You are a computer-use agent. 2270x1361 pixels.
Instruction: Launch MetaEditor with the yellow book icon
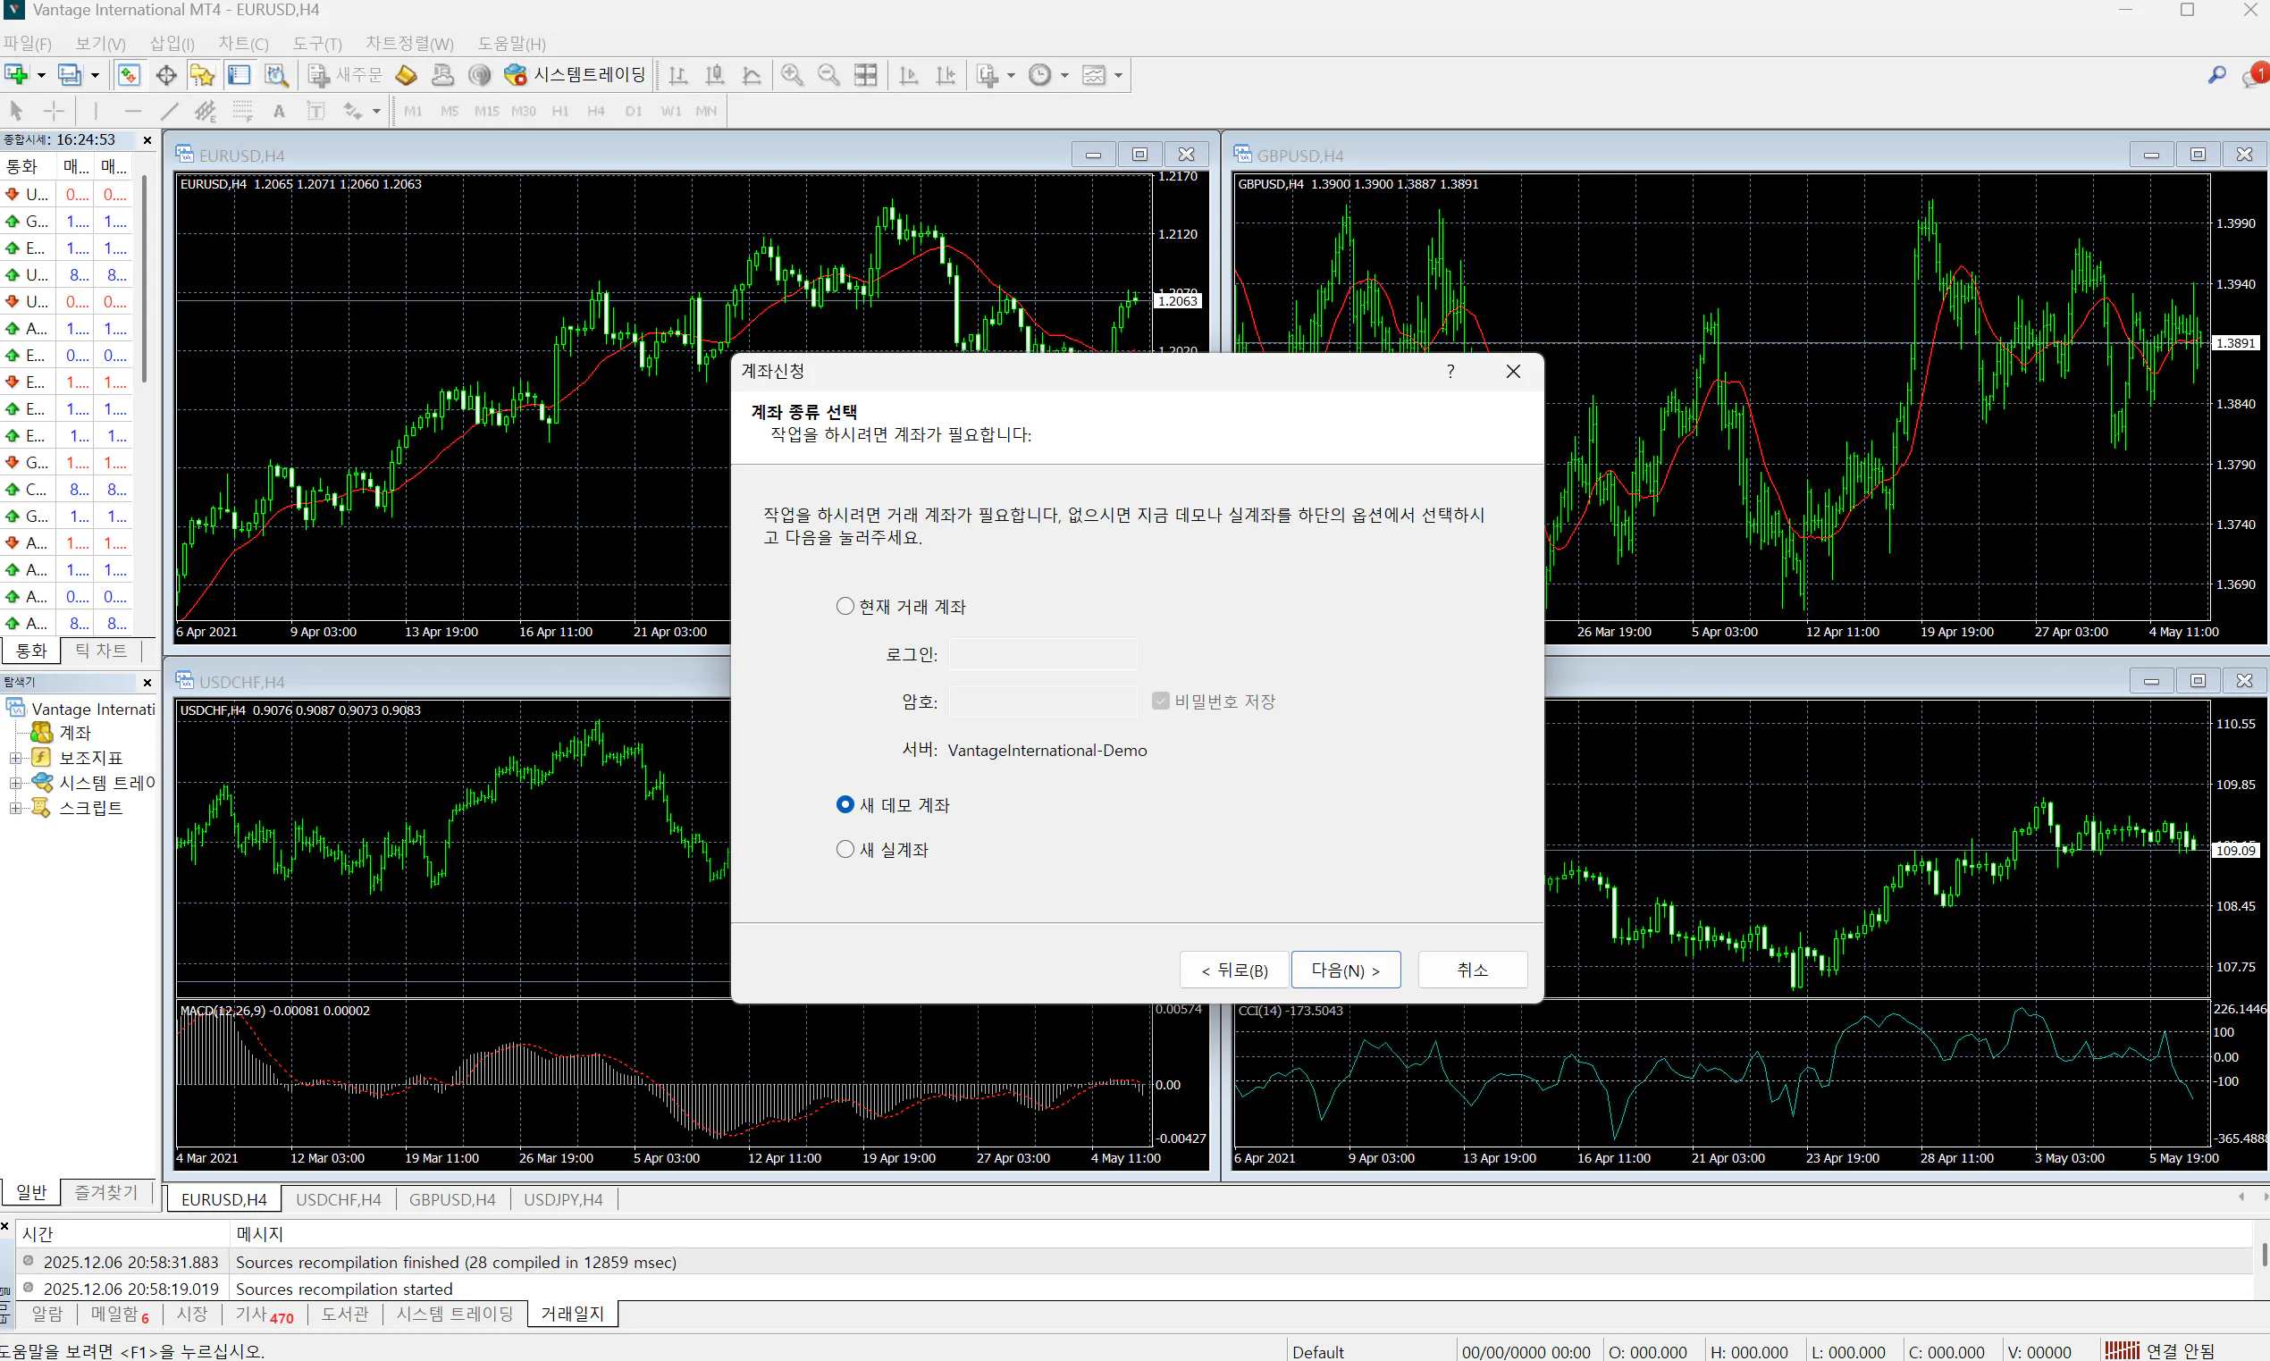[x=407, y=75]
